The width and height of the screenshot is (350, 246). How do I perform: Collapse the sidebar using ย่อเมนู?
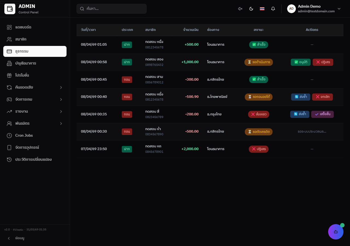35,238
